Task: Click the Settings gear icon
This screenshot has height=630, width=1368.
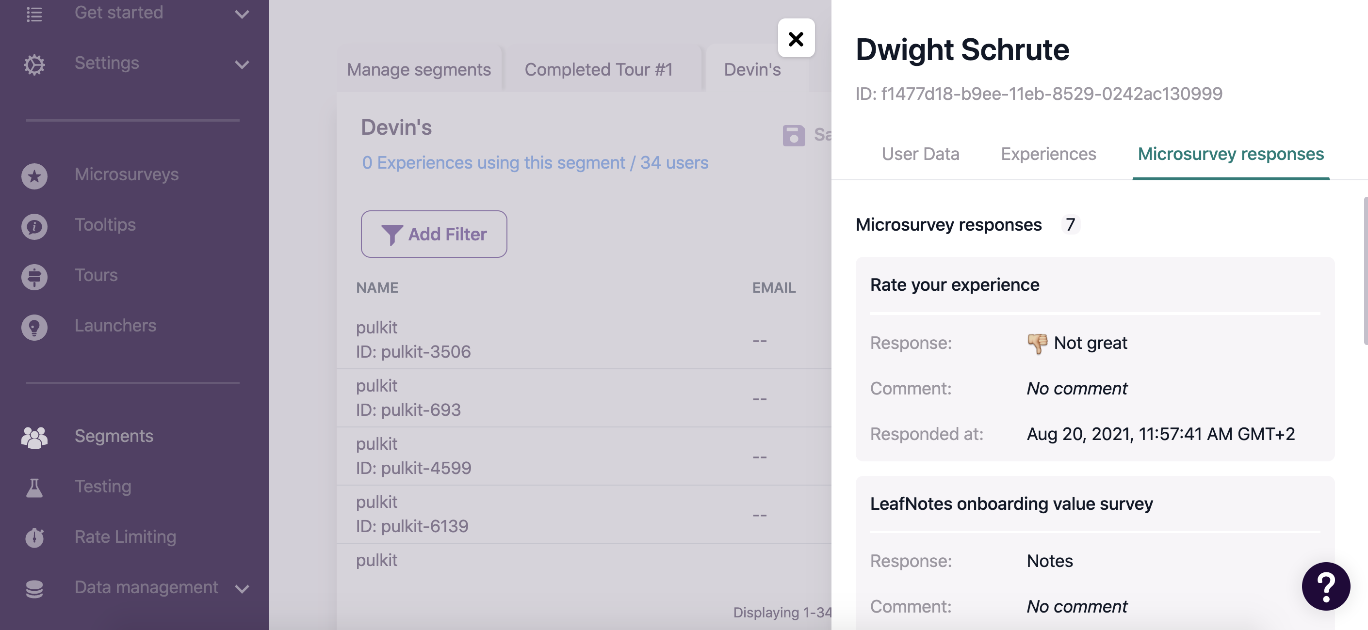Action: (34, 64)
